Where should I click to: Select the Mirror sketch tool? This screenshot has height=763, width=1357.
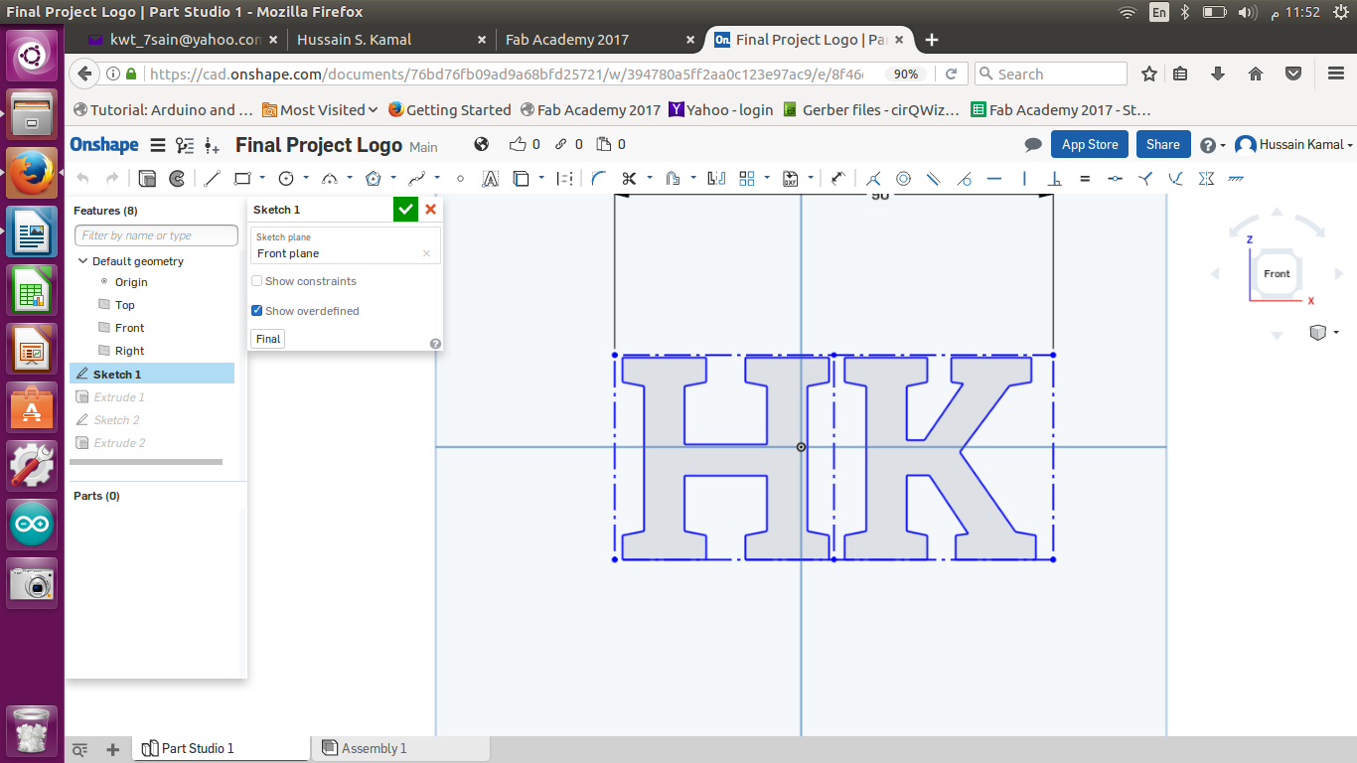coord(716,179)
